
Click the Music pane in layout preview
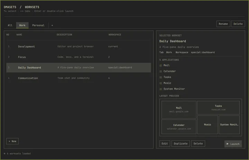[x=207, y=125]
